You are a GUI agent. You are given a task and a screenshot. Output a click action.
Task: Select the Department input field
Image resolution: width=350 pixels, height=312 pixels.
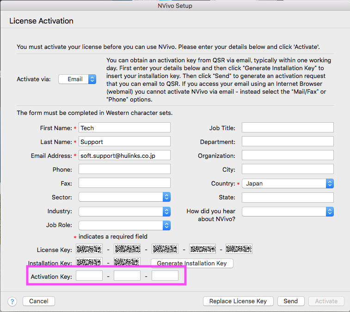point(288,141)
